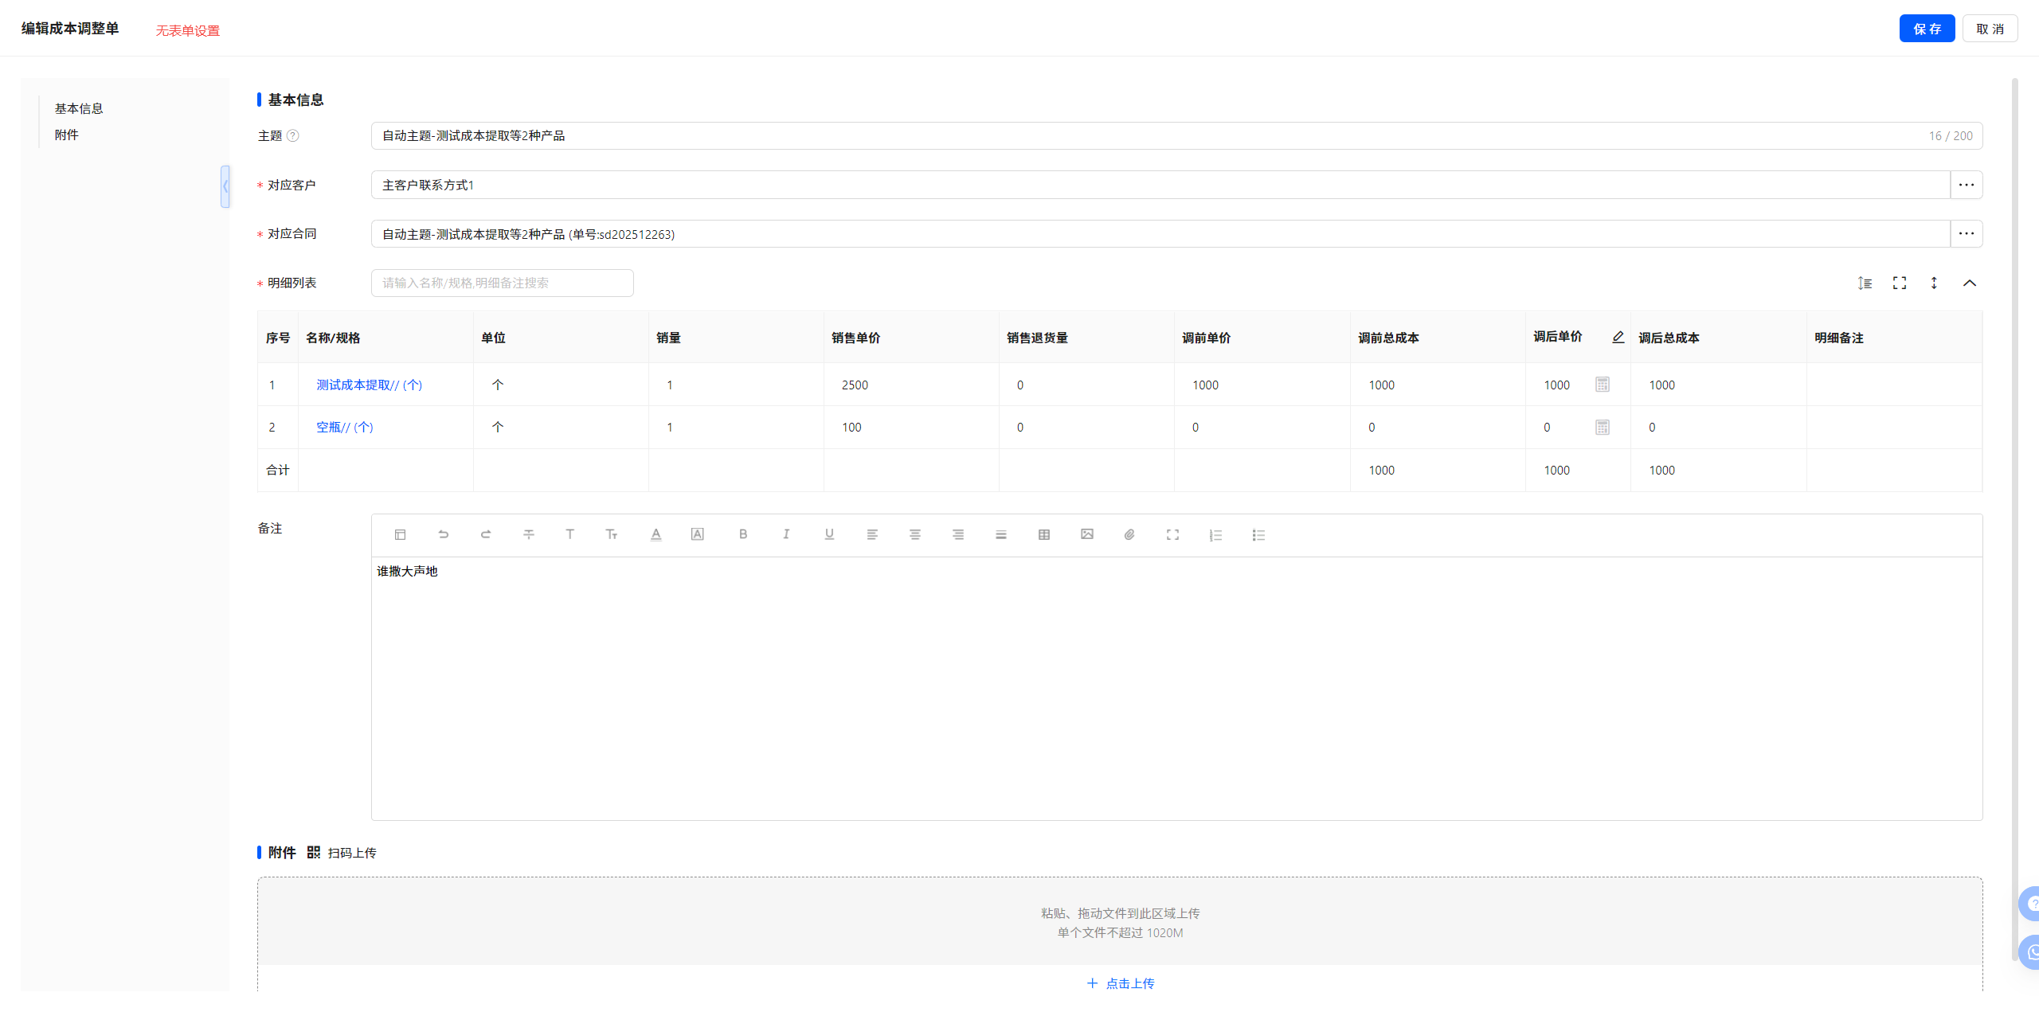Viewport: 2039px width, 1012px height.
Task: Open the 对应客户 selector ellipsis button
Action: (x=1966, y=185)
